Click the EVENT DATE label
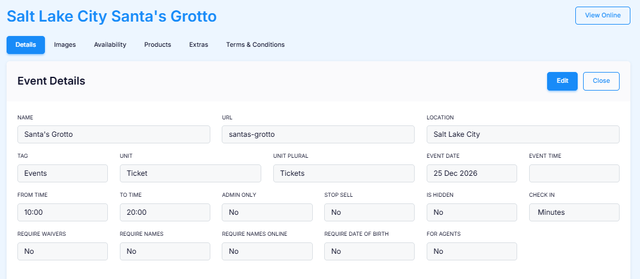The width and height of the screenshot is (640, 279). (443, 156)
